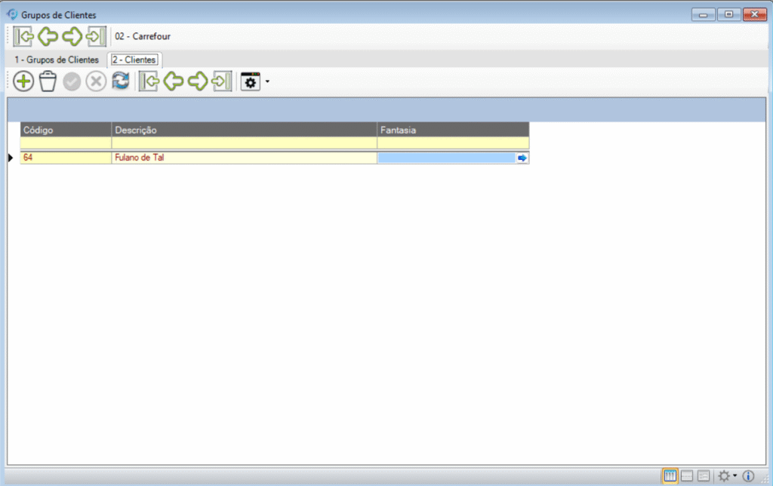Expand the gear options dropdown in the status bar
This screenshot has width=773, height=486.
click(x=735, y=476)
